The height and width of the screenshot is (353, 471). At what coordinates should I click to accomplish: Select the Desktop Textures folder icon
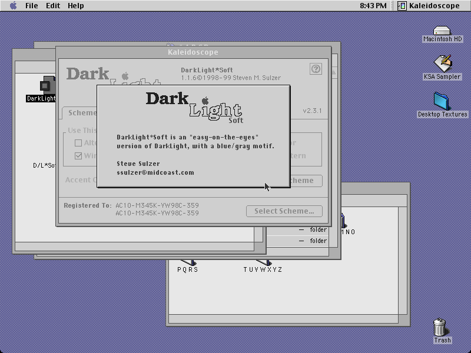(x=443, y=105)
